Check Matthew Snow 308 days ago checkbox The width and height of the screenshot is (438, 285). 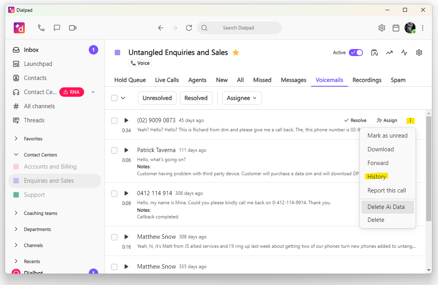click(114, 237)
